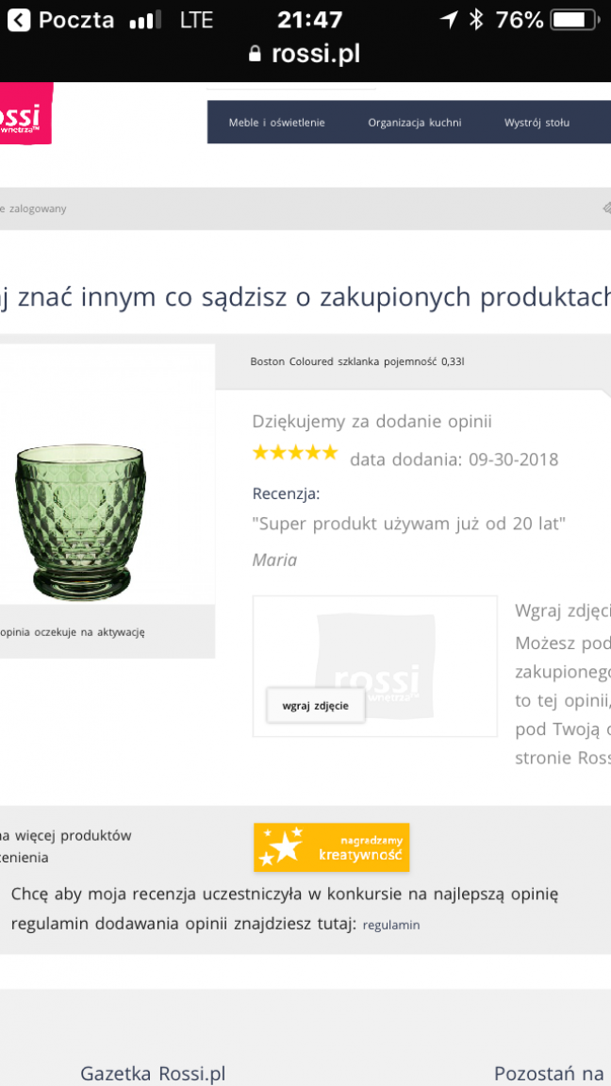Screen dimensions: 611x1086
Task: Click the Rossi placeholder photo upload area
Action: 374,665
